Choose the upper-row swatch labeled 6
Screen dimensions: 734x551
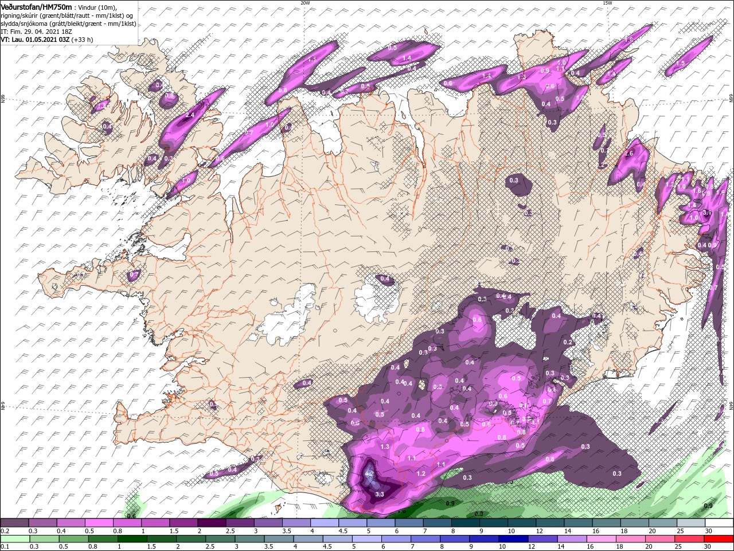click(x=408, y=523)
